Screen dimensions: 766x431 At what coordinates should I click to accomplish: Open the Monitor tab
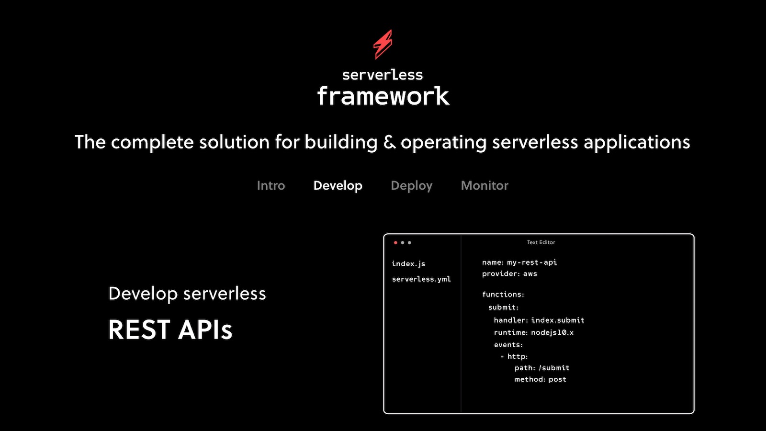pyautogui.click(x=484, y=186)
